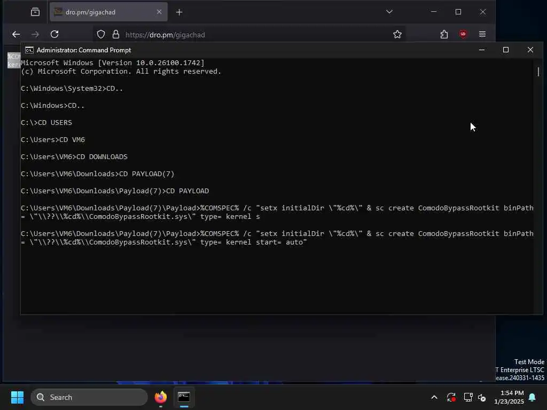
Task: Select the dro.pm/gigachad browser tab
Action: [108, 12]
